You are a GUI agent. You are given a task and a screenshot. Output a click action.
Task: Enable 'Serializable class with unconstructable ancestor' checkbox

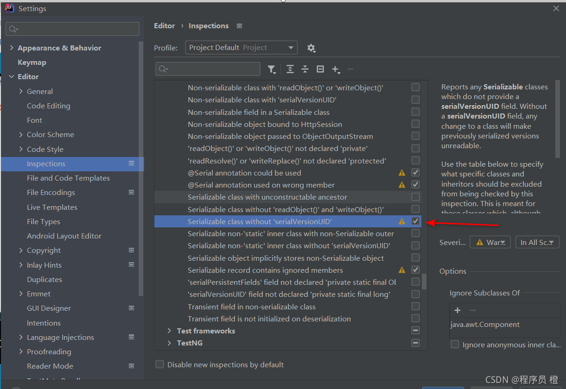pyautogui.click(x=415, y=197)
